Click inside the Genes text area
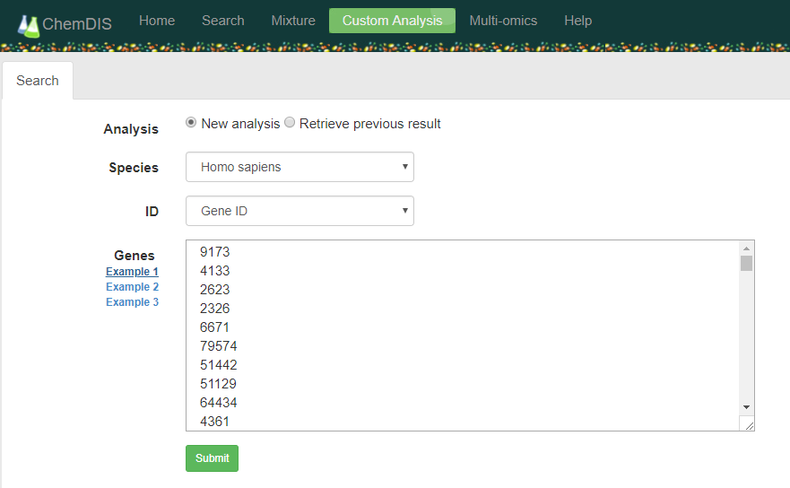 pyautogui.click(x=448, y=332)
